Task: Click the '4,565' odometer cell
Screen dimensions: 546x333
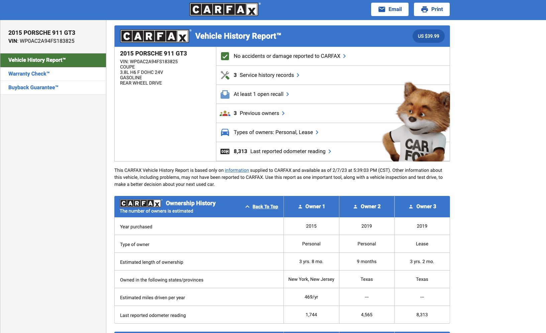Action: pyautogui.click(x=367, y=315)
